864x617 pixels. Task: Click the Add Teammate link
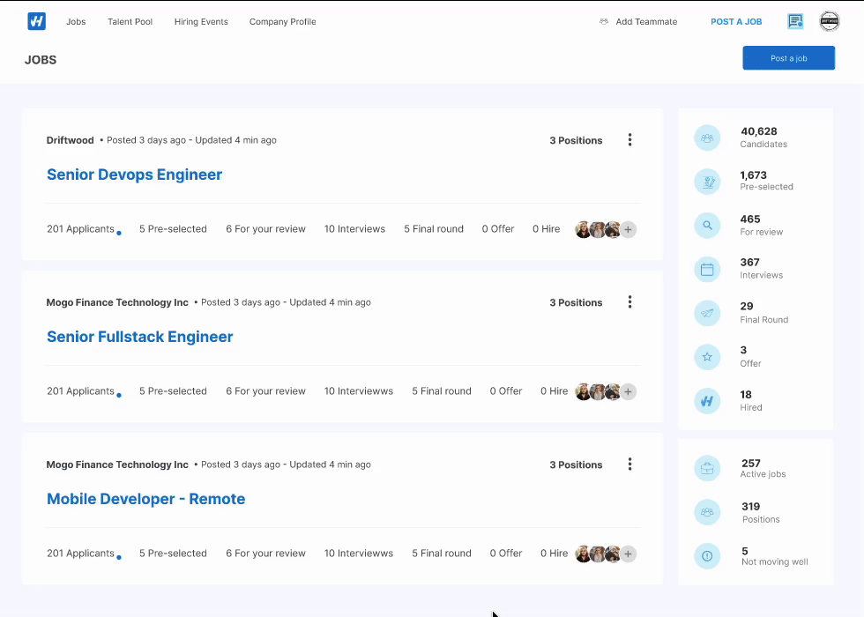[646, 21]
